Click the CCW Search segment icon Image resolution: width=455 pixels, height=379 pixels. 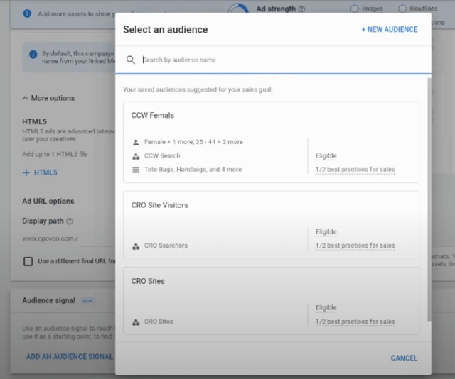coord(136,156)
